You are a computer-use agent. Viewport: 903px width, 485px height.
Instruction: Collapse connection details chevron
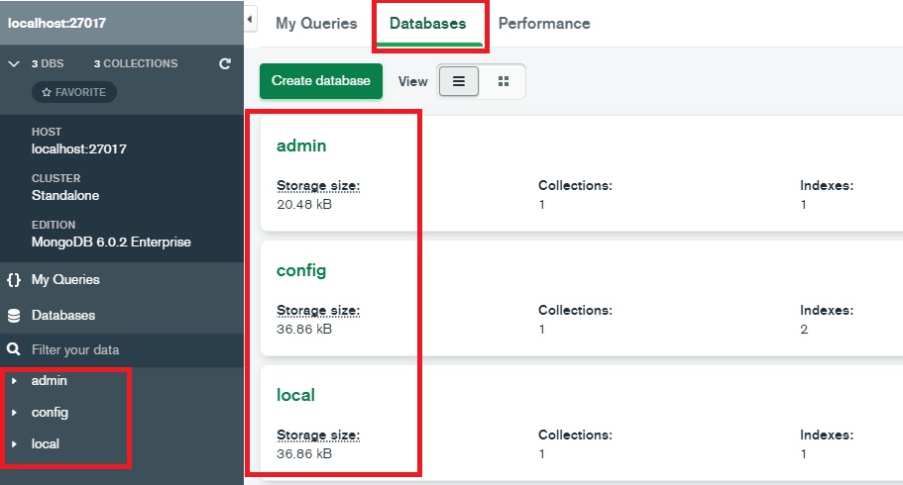tap(14, 64)
